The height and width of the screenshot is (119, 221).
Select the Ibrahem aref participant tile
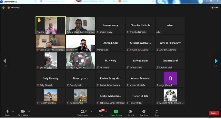(170, 61)
